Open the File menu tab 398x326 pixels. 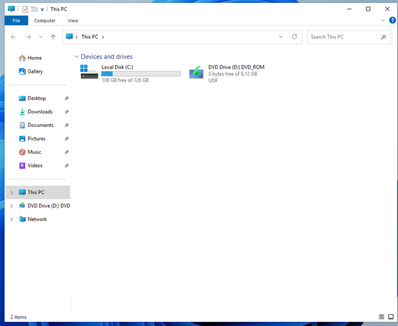click(x=16, y=20)
